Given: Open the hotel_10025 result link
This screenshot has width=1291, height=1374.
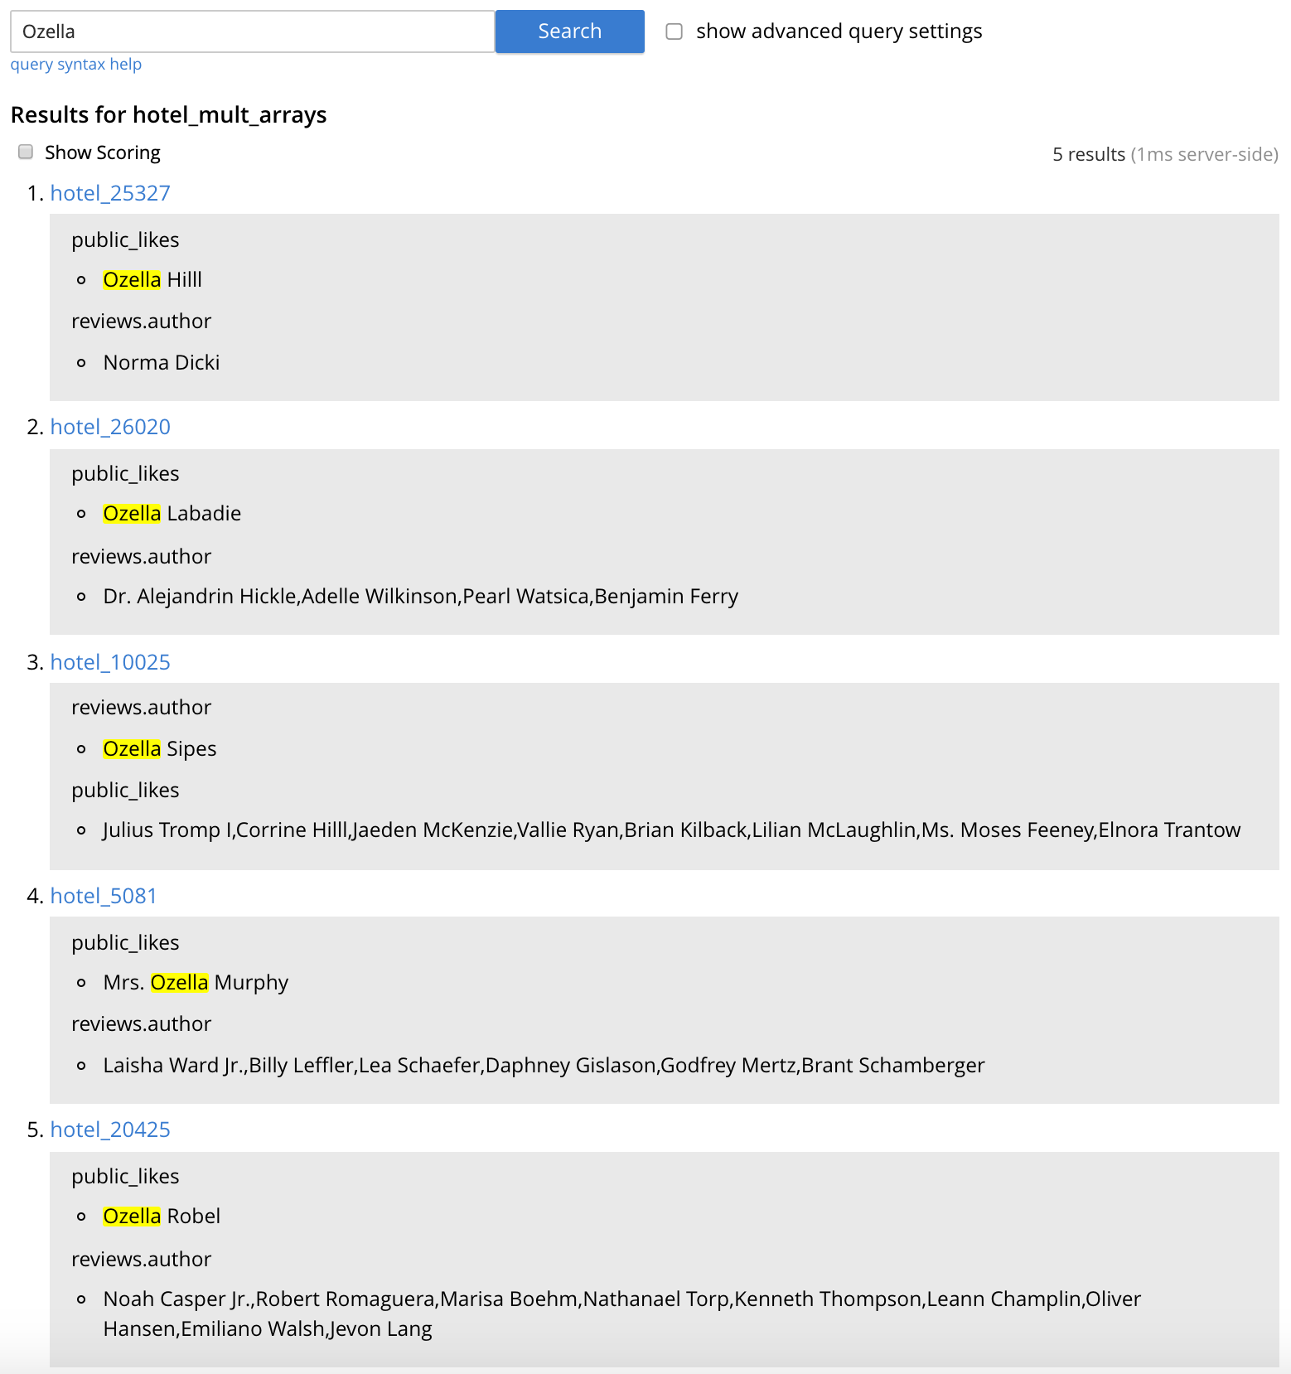Looking at the screenshot, I should [110, 662].
